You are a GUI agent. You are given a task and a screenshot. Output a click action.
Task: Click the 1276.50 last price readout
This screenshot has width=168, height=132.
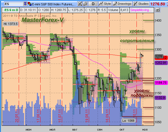tap(157, 4)
